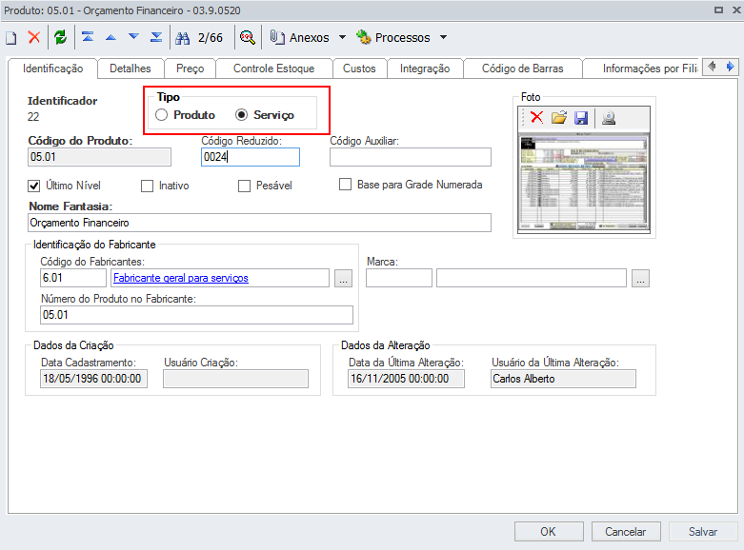
Task: Click Data da Última Alteração field
Action: point(406,379)
